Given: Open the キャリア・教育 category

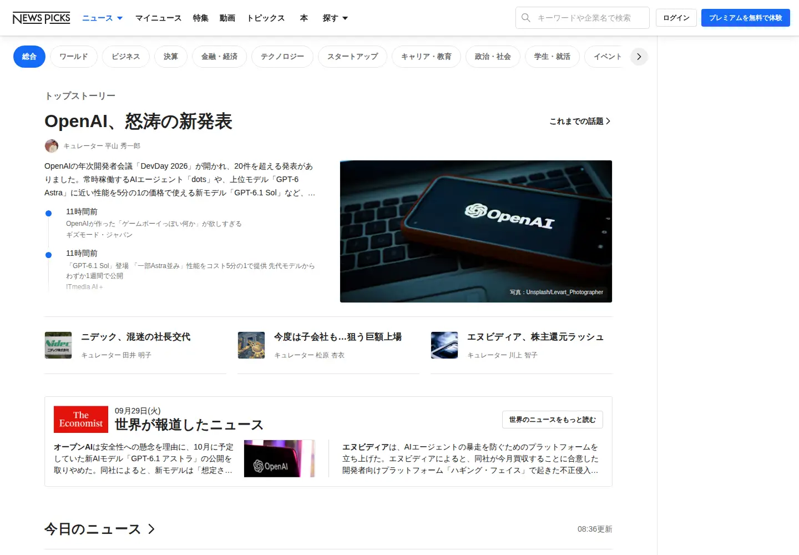Looking at the screenshot, I should [x=427, y=57].
